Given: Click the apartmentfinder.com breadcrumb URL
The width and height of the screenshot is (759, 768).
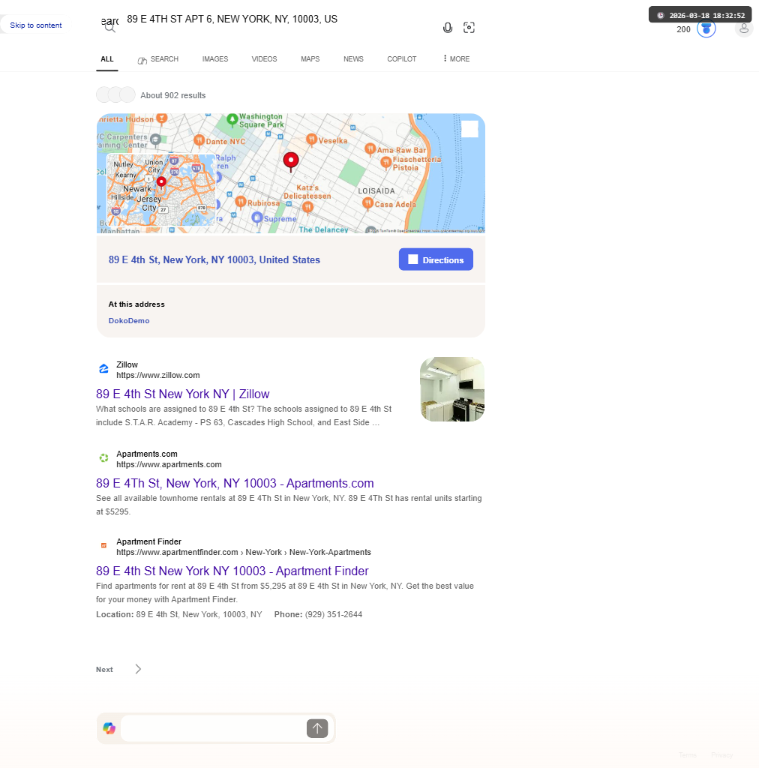Looking at the screenshot, I should click(x=243, y=552).
